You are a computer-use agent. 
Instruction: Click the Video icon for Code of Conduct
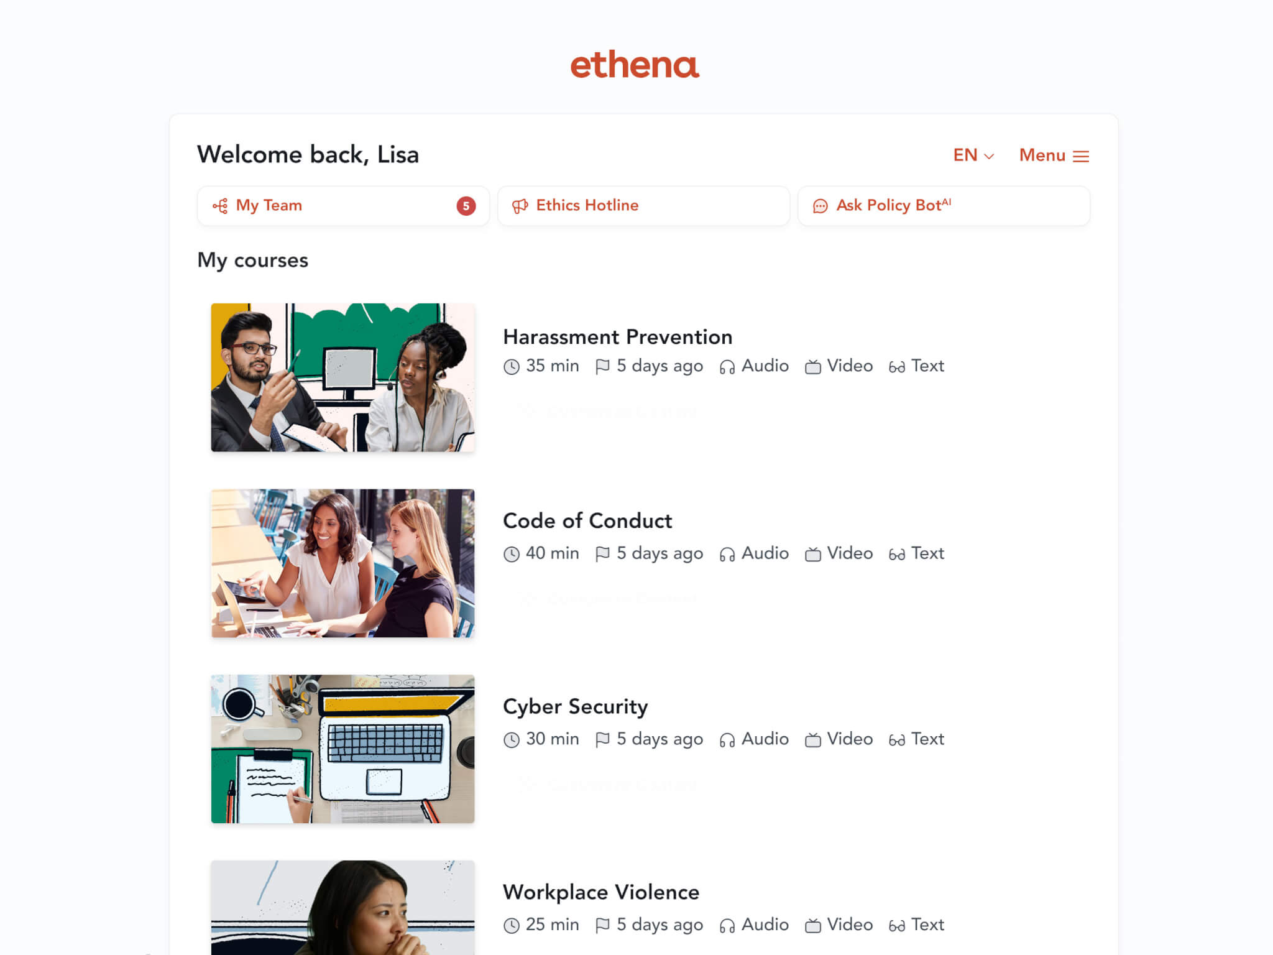(812, 554)
